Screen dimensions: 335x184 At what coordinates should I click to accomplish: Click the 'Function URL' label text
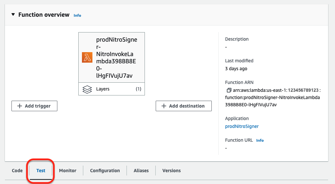[x=239, y=140]
